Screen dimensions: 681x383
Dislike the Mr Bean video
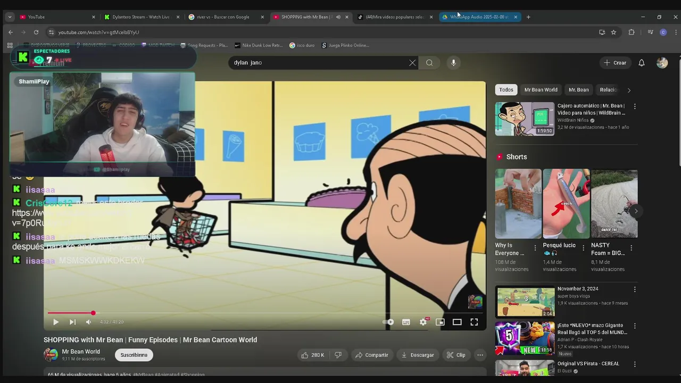338,355
